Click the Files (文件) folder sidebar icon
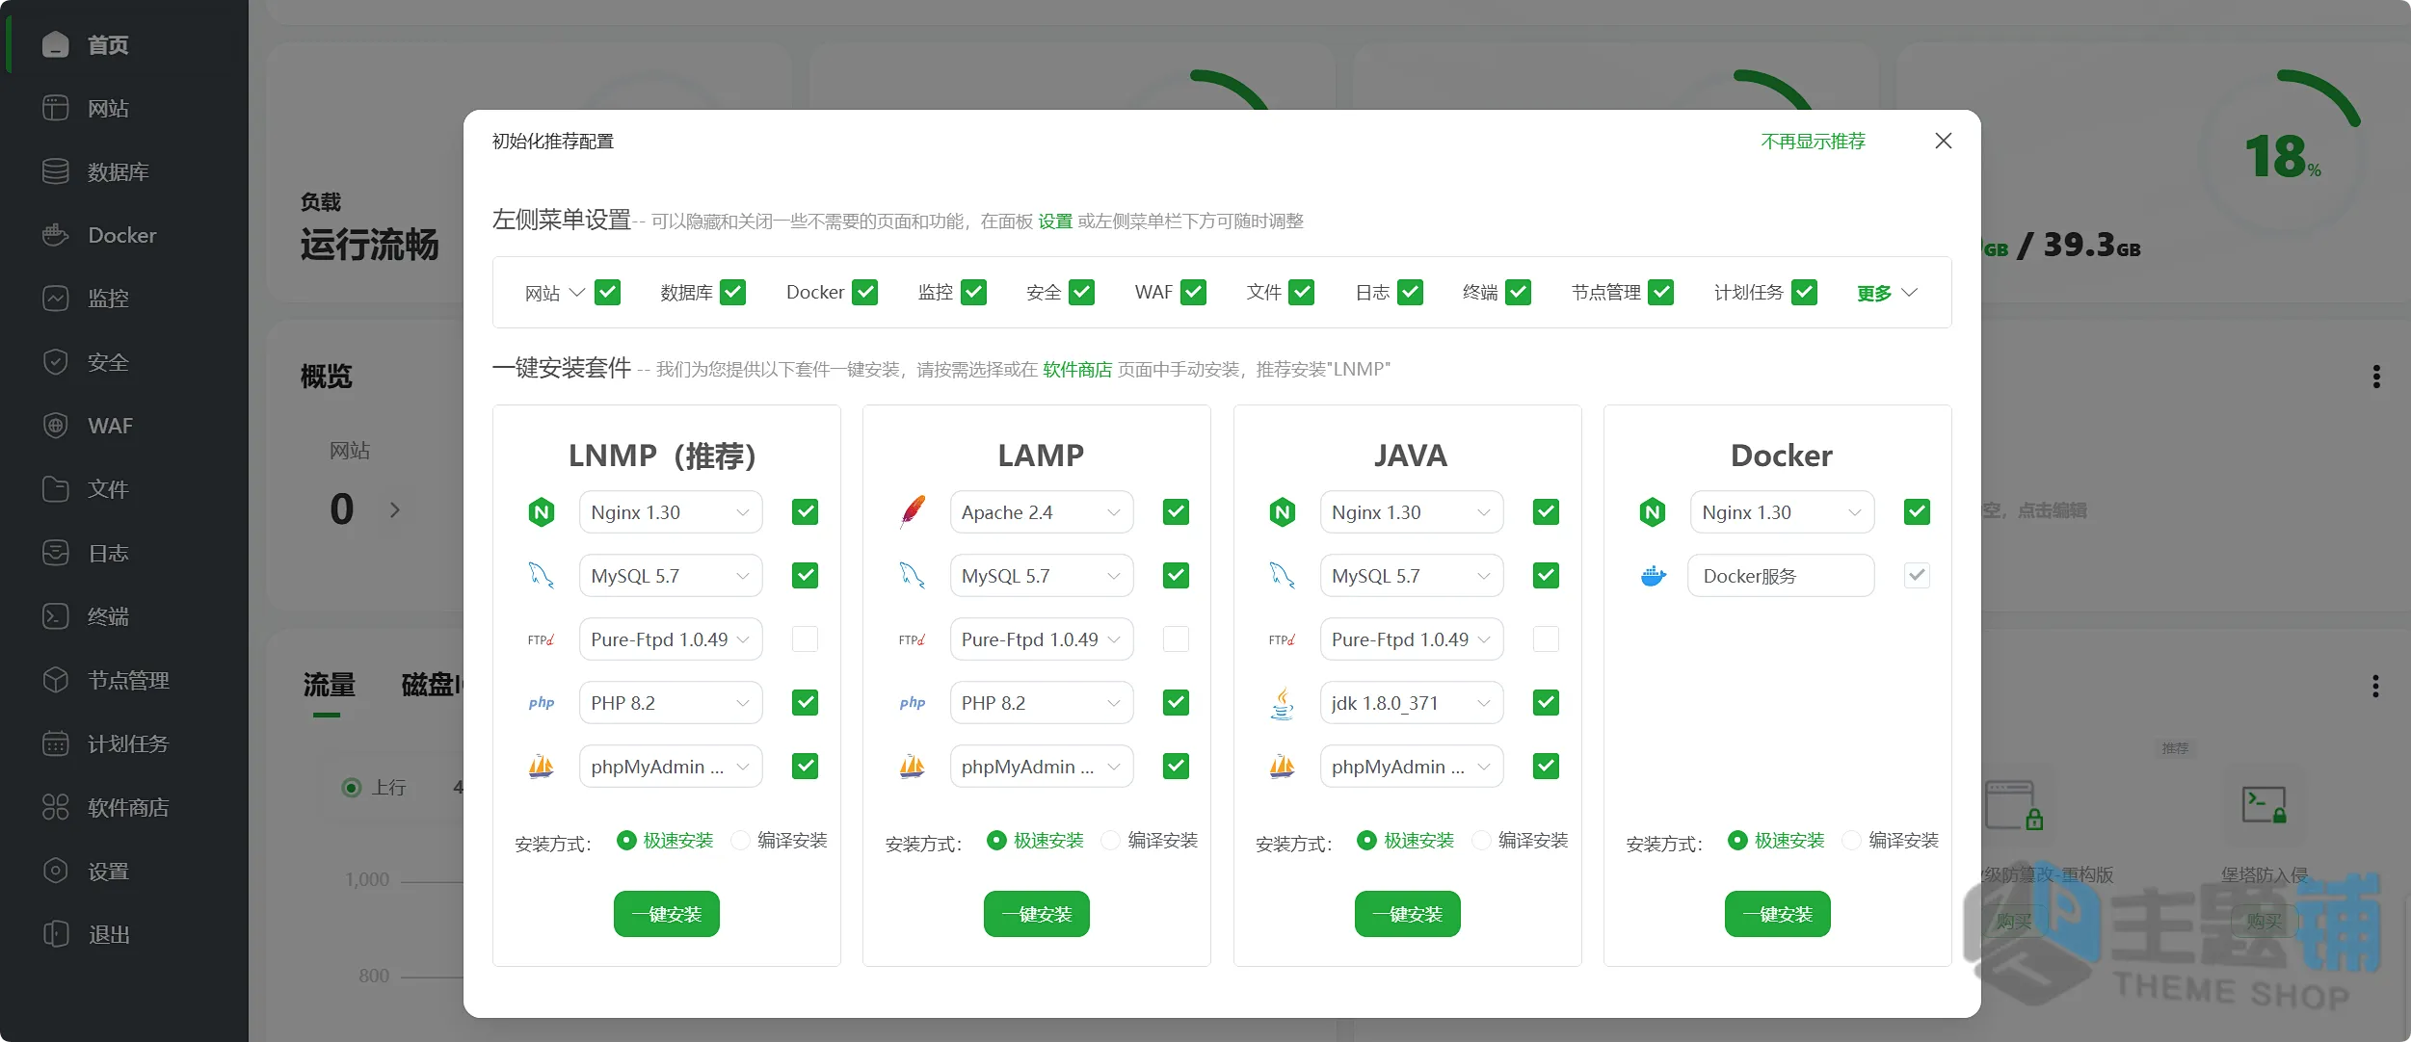 pyautogui.click(x=56, y=489)
